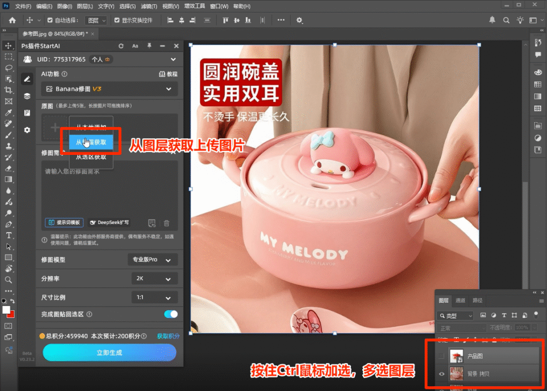Toggle the 自动选择 checkbox
Image resolution: width=547 pixels, height=391 pixels.
[x=50, y=20]
